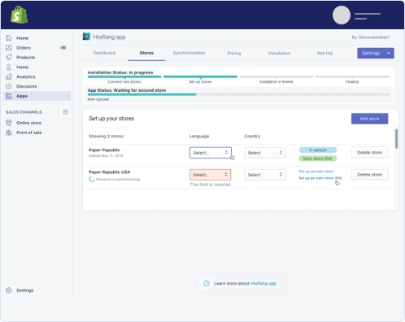Click the person icon in sidebar
Viewport: 405px width, 322px height.
(9, 67)
